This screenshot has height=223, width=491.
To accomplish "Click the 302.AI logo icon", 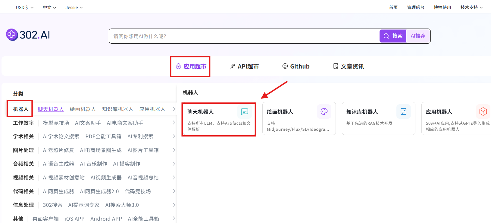I will (12, 35).
